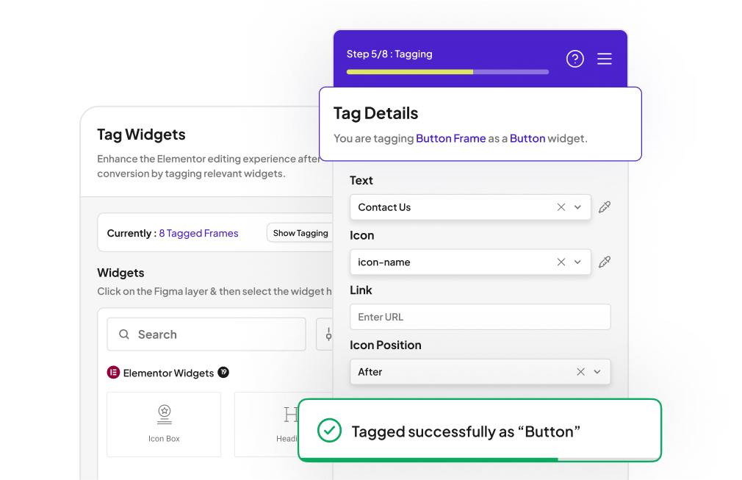The image size is (742, 480).
Task: Click the green success checkmark icon
Action: coord(329,430)
